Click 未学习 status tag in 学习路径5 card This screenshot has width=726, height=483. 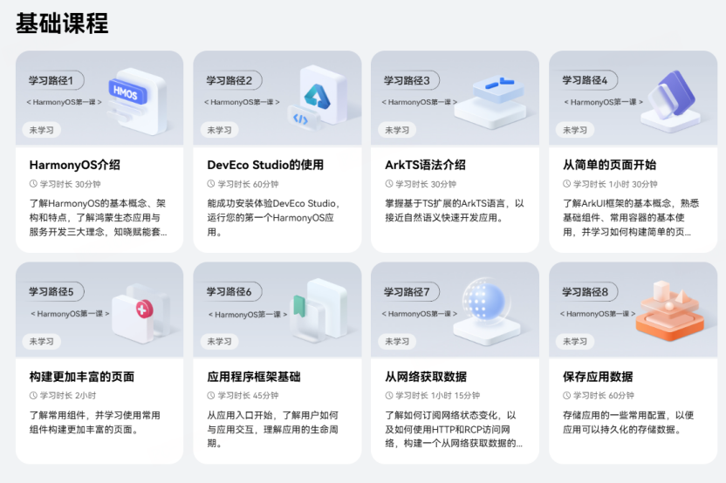click(x=42, y=342)
